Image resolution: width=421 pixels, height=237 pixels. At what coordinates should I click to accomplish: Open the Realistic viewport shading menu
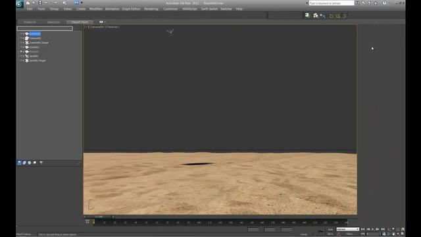tap(112, 27)
